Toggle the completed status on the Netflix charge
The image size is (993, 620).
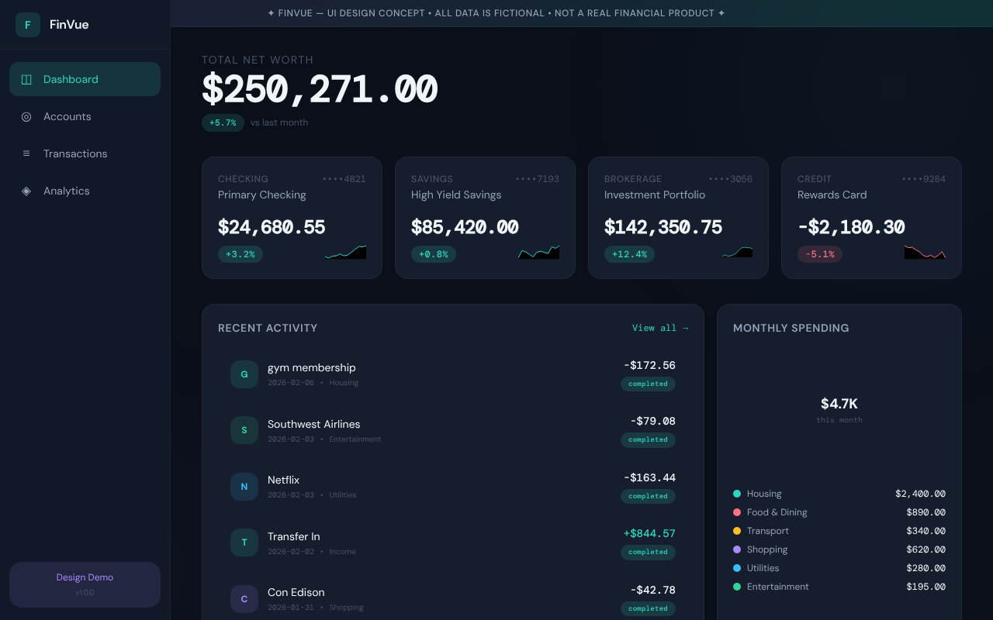tap(648, 496)
